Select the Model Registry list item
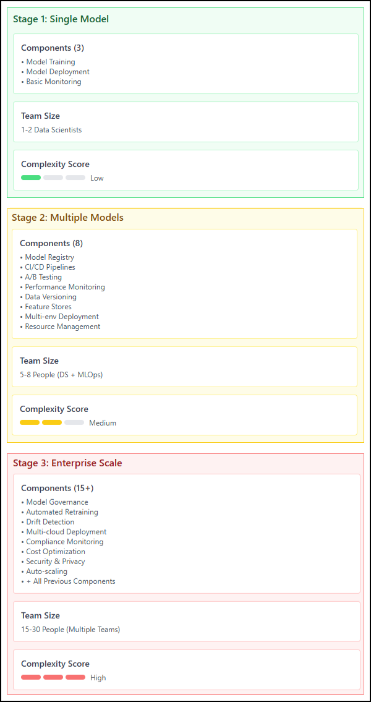Viewport: 371px width, 702px height. tap(47, 257)
